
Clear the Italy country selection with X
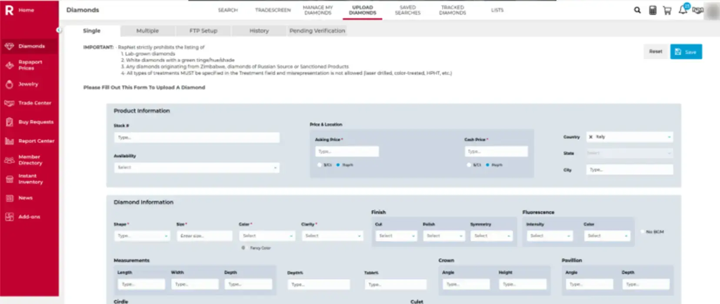tap(590, 137)
